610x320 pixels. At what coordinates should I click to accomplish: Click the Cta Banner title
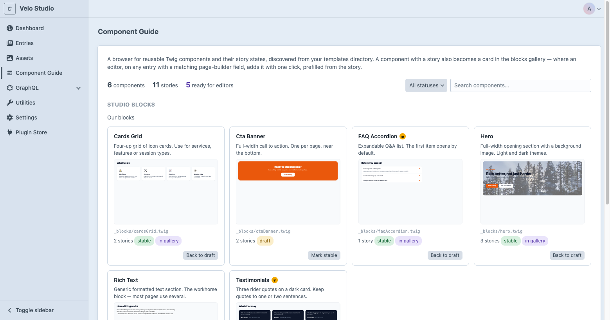point(251,136)
